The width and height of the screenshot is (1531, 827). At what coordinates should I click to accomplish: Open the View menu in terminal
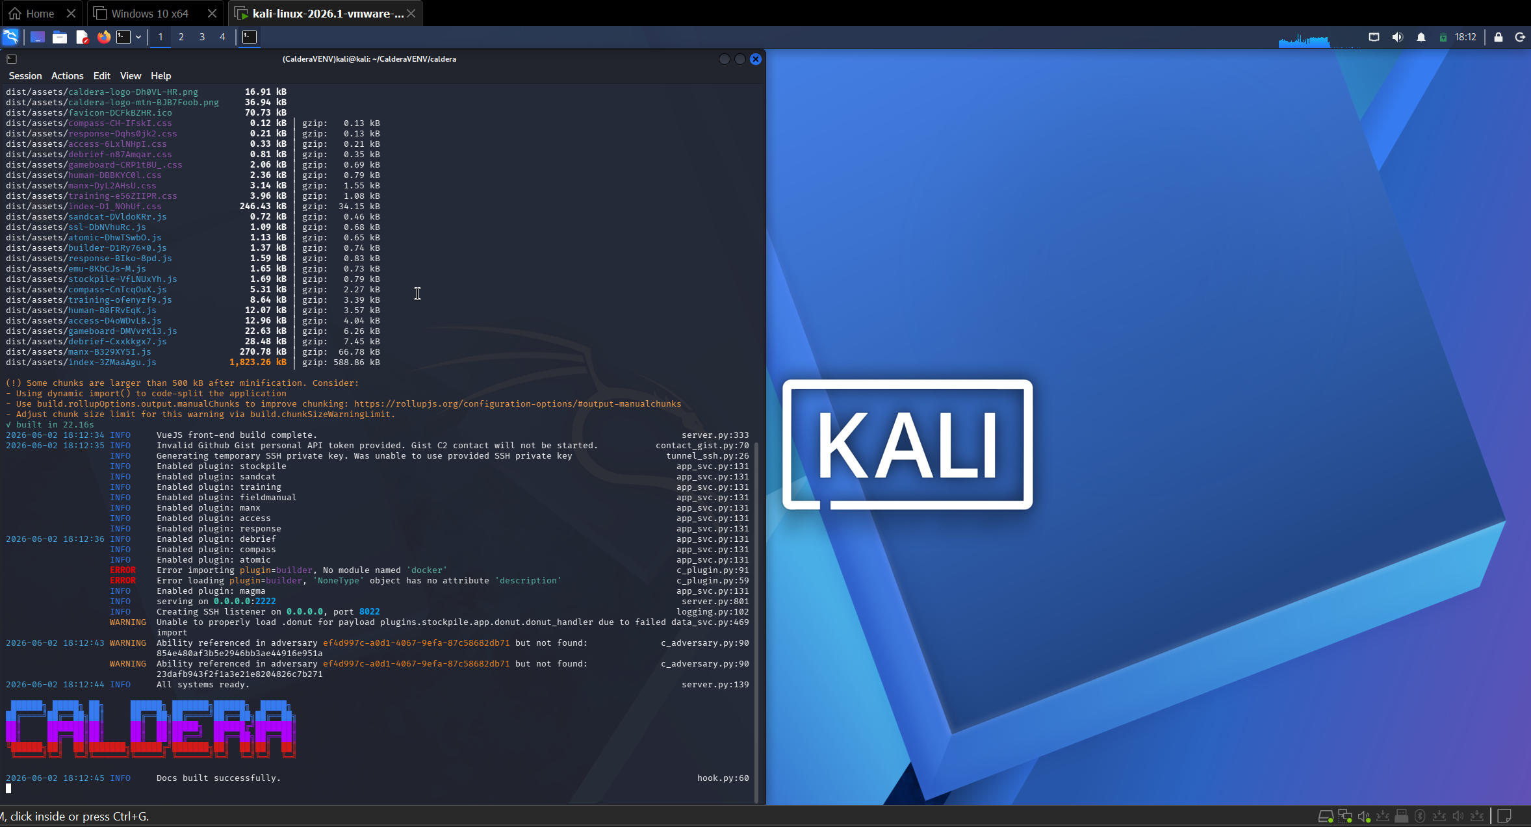click(131, 76)
